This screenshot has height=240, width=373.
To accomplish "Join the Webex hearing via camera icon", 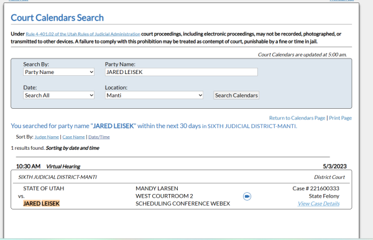I will coord(247,196).
